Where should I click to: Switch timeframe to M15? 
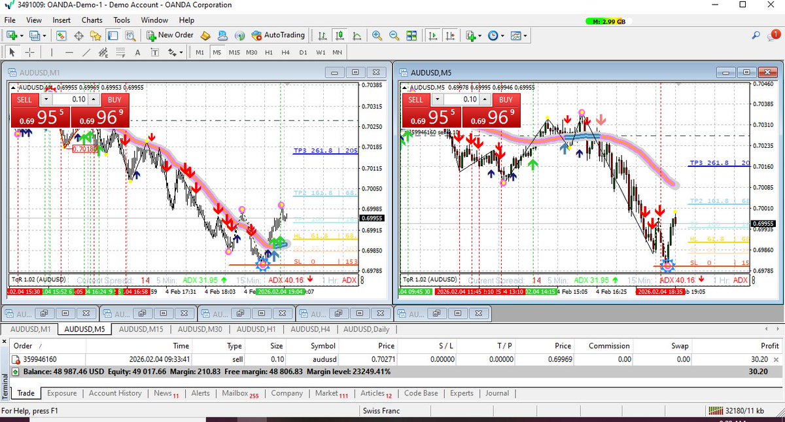click(x=234, y=52)
